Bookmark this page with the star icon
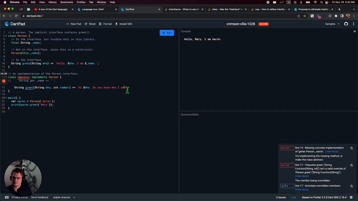The width and height of the screenshot is (358, 201). coord(304,16)
